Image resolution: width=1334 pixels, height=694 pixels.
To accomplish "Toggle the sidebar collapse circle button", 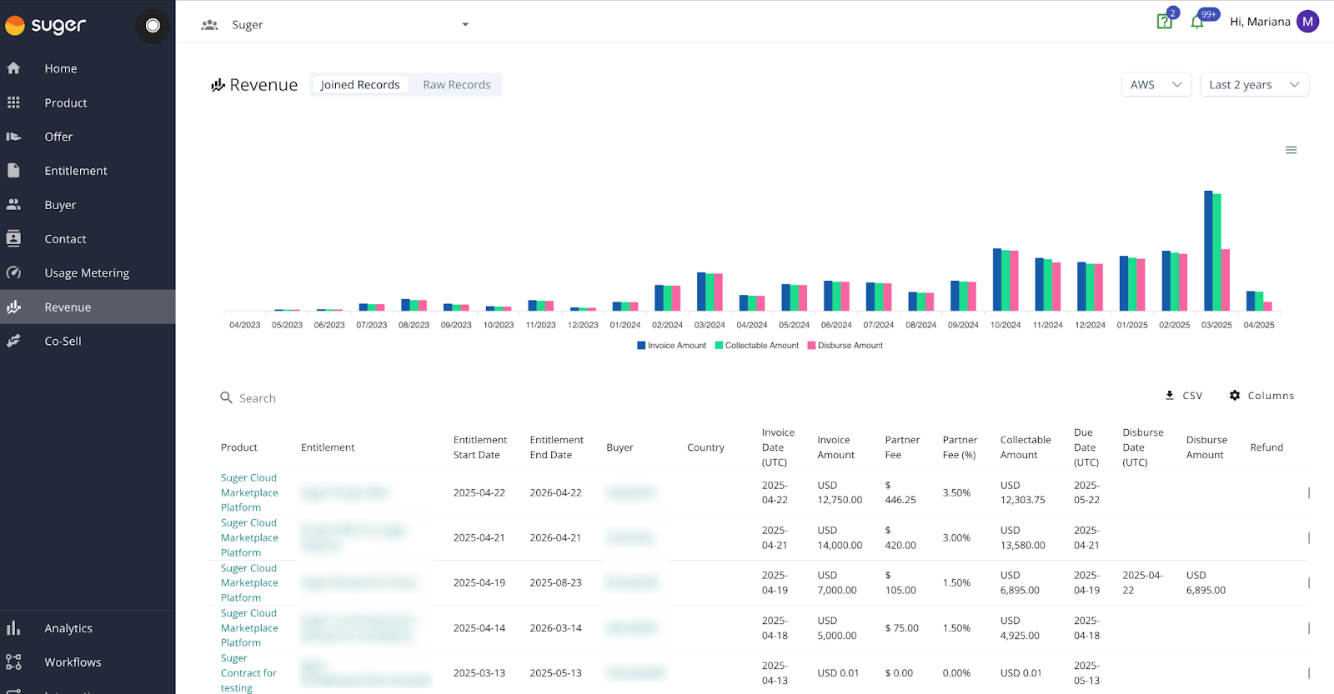I will pos(153,26).
